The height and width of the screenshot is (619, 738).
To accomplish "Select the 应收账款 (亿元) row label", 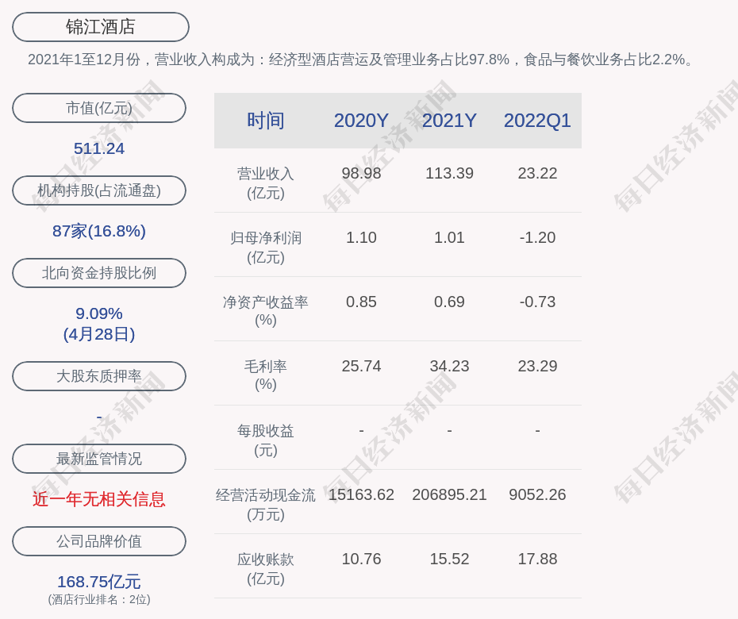I will pos(266,569).
